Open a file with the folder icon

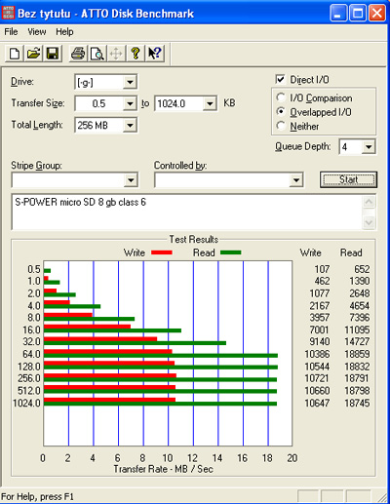tap(33, 54)
